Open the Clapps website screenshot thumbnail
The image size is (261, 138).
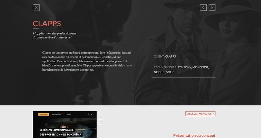[x=65, y=129]
